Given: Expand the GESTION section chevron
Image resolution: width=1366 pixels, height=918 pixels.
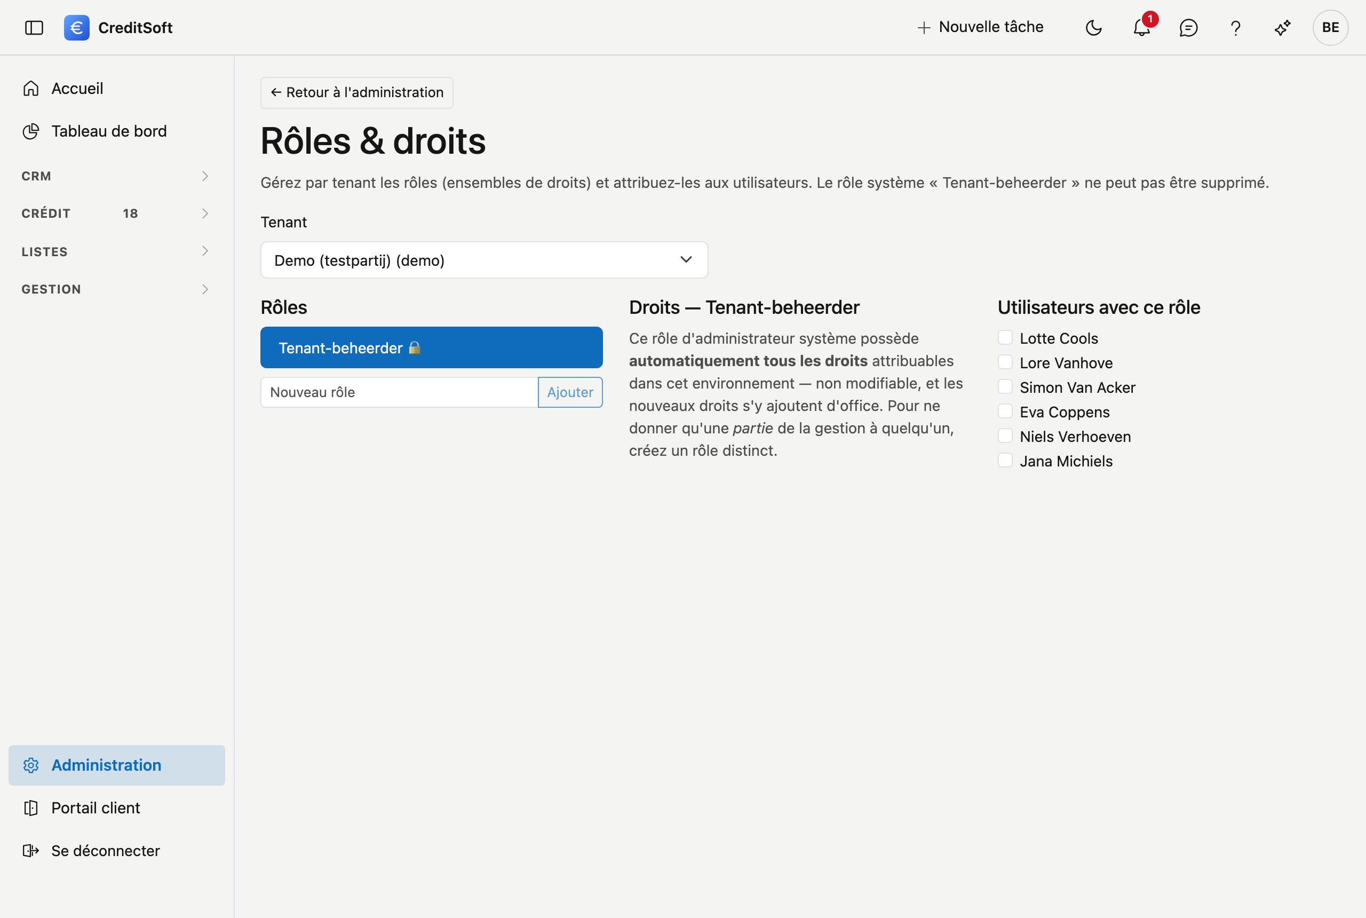Looking at the screenshot, I should 205,289.
